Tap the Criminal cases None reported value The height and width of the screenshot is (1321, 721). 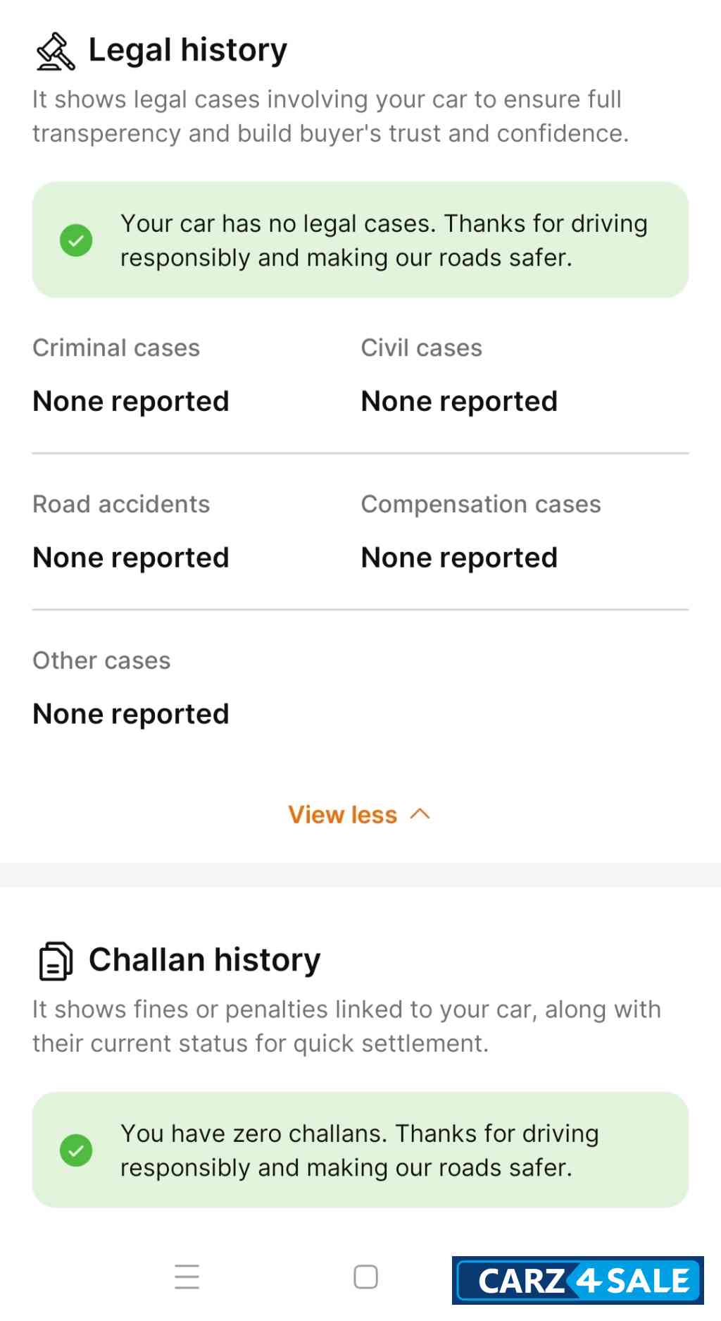coord(131,401)
